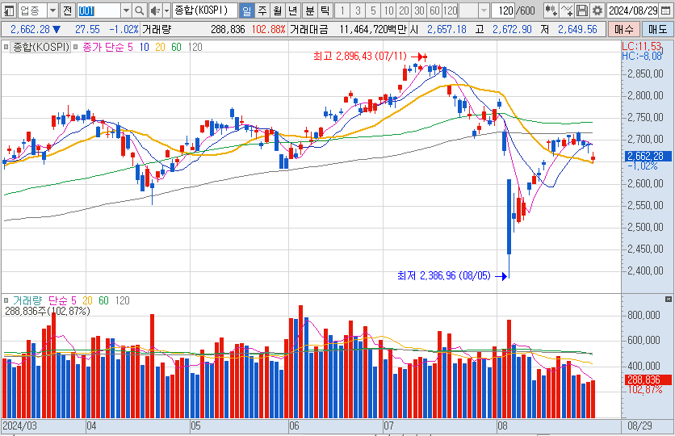The height and width of the screenshot is (436, 675).
Task: Click the 매도 sell button
Action: coord(657,30)
